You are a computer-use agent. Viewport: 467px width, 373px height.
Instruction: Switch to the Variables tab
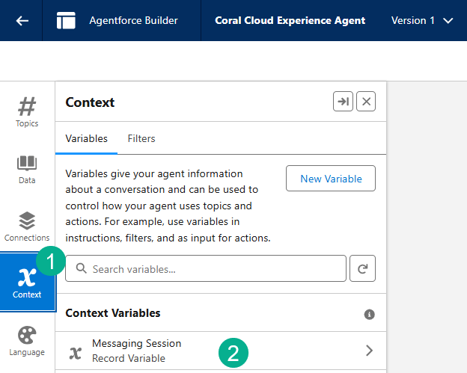tap(86, 138)
